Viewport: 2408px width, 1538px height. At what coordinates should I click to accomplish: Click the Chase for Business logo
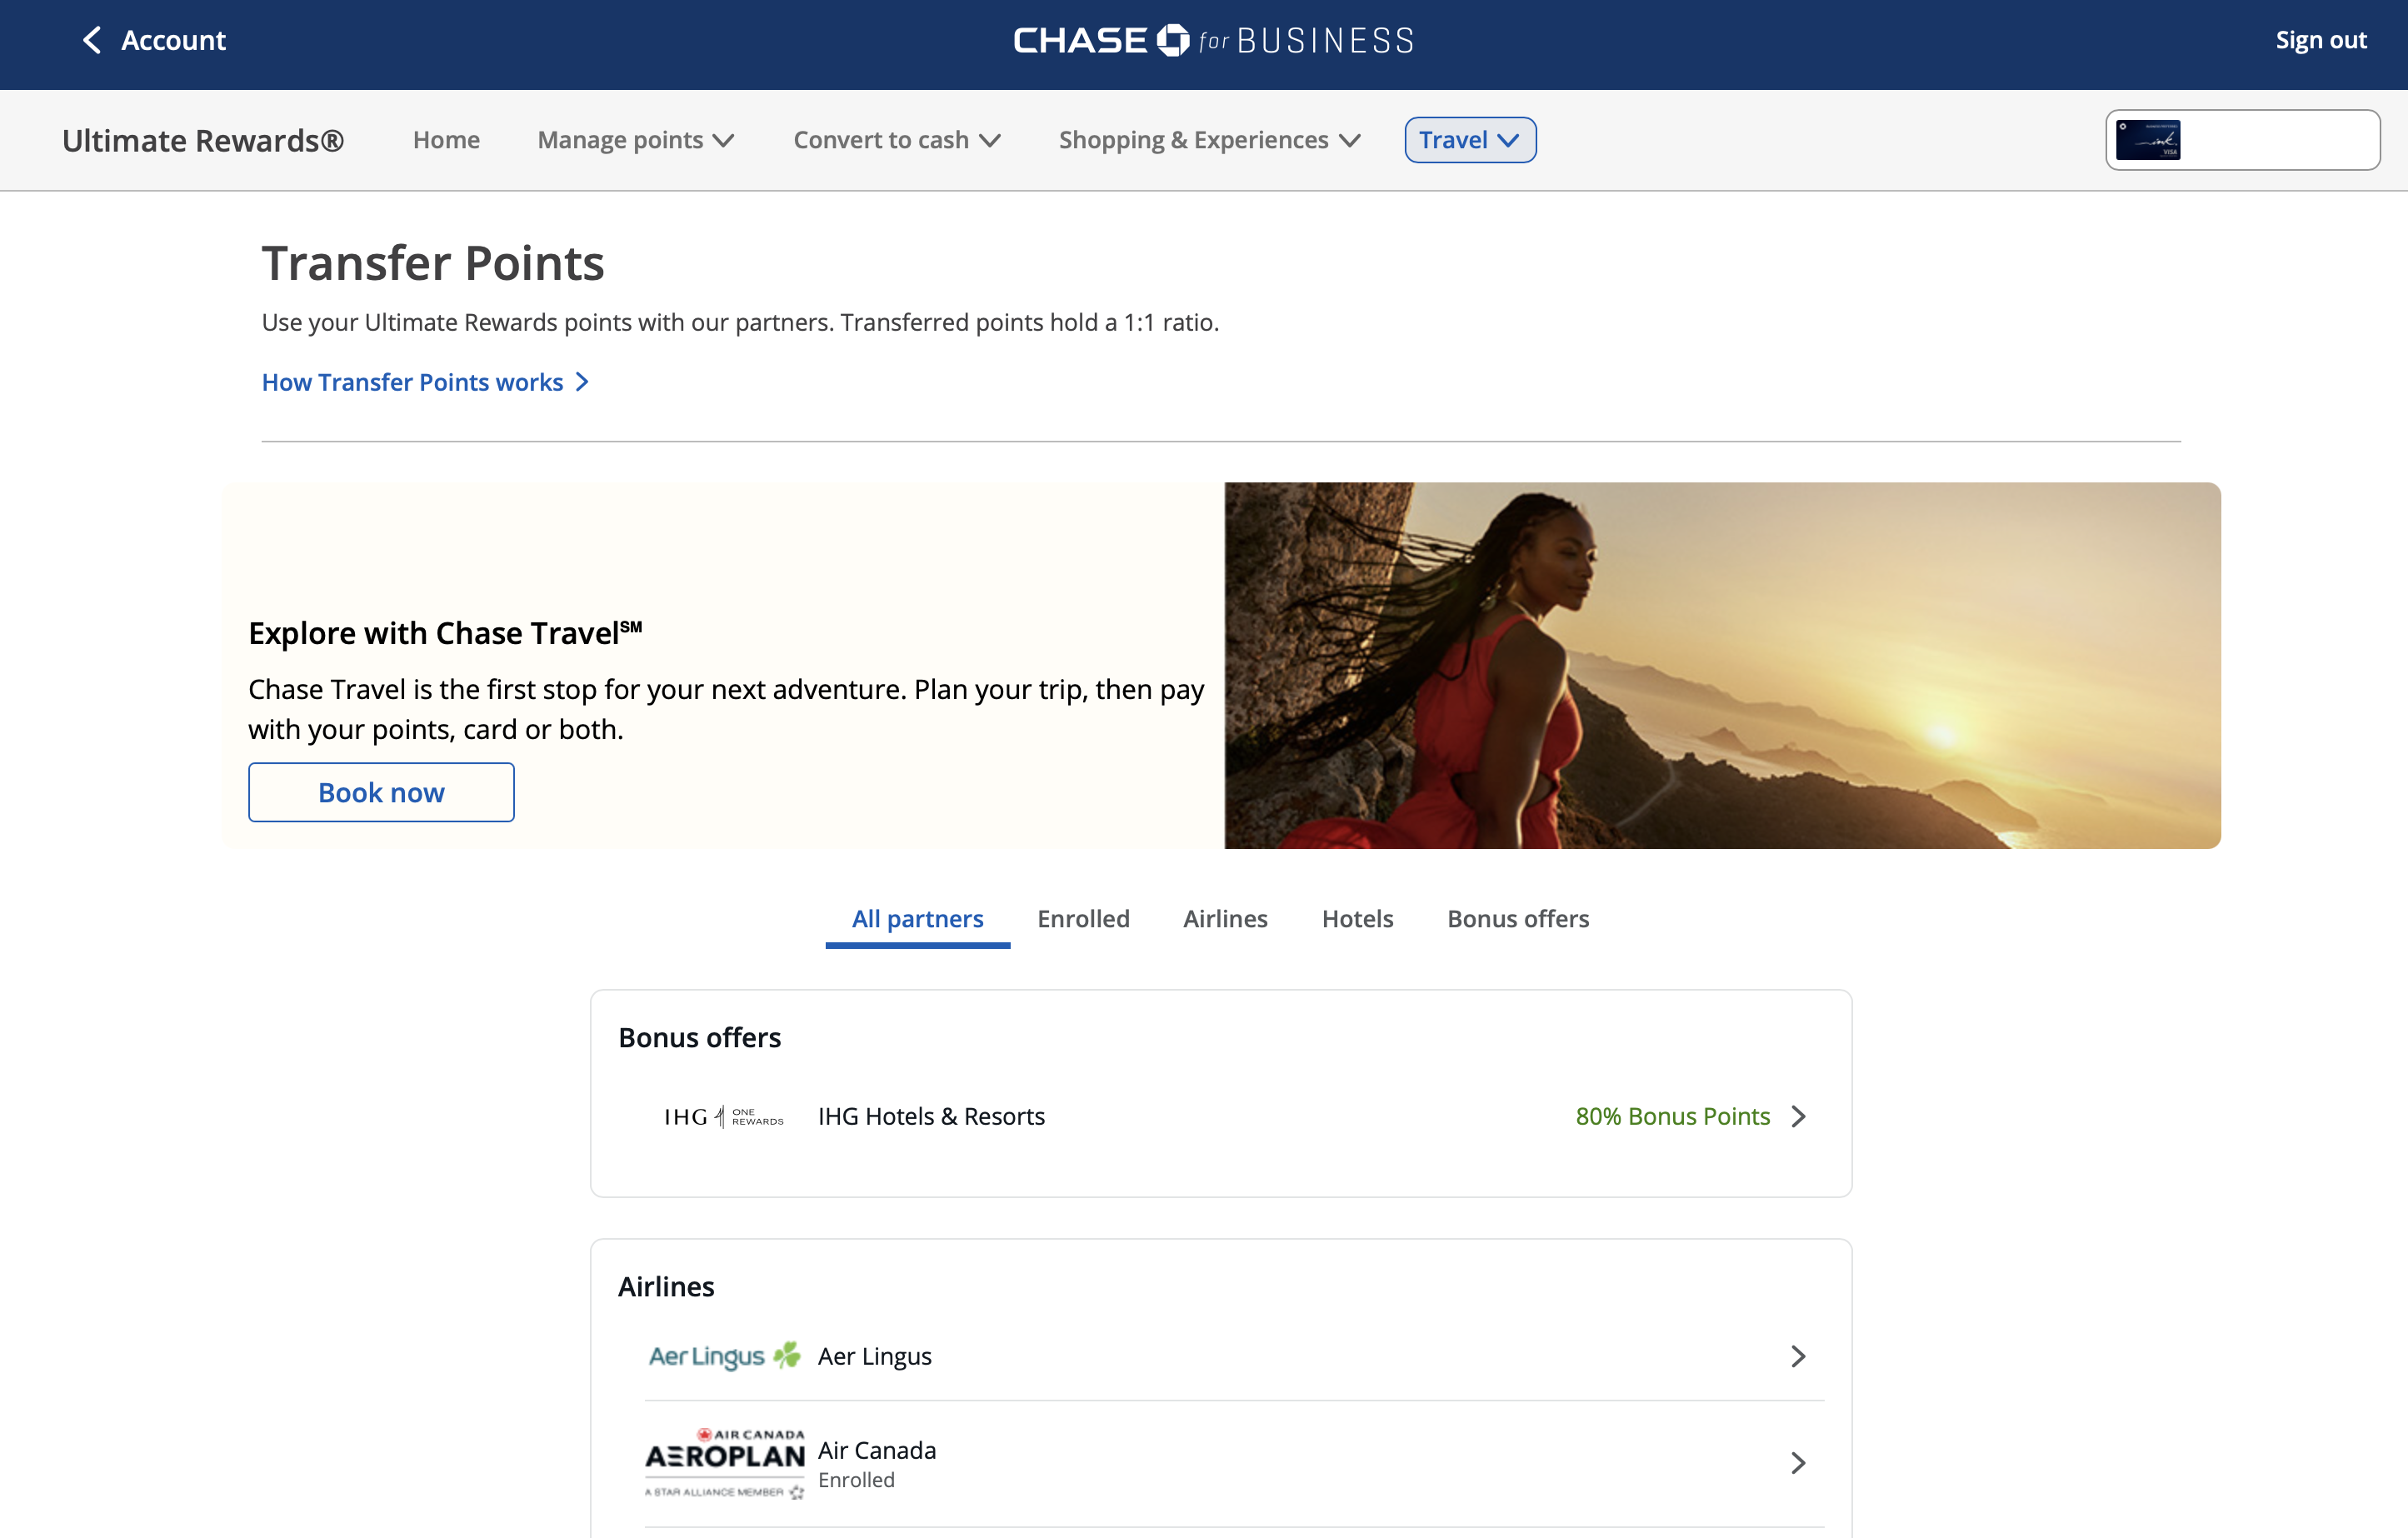tap(1213, 40)
